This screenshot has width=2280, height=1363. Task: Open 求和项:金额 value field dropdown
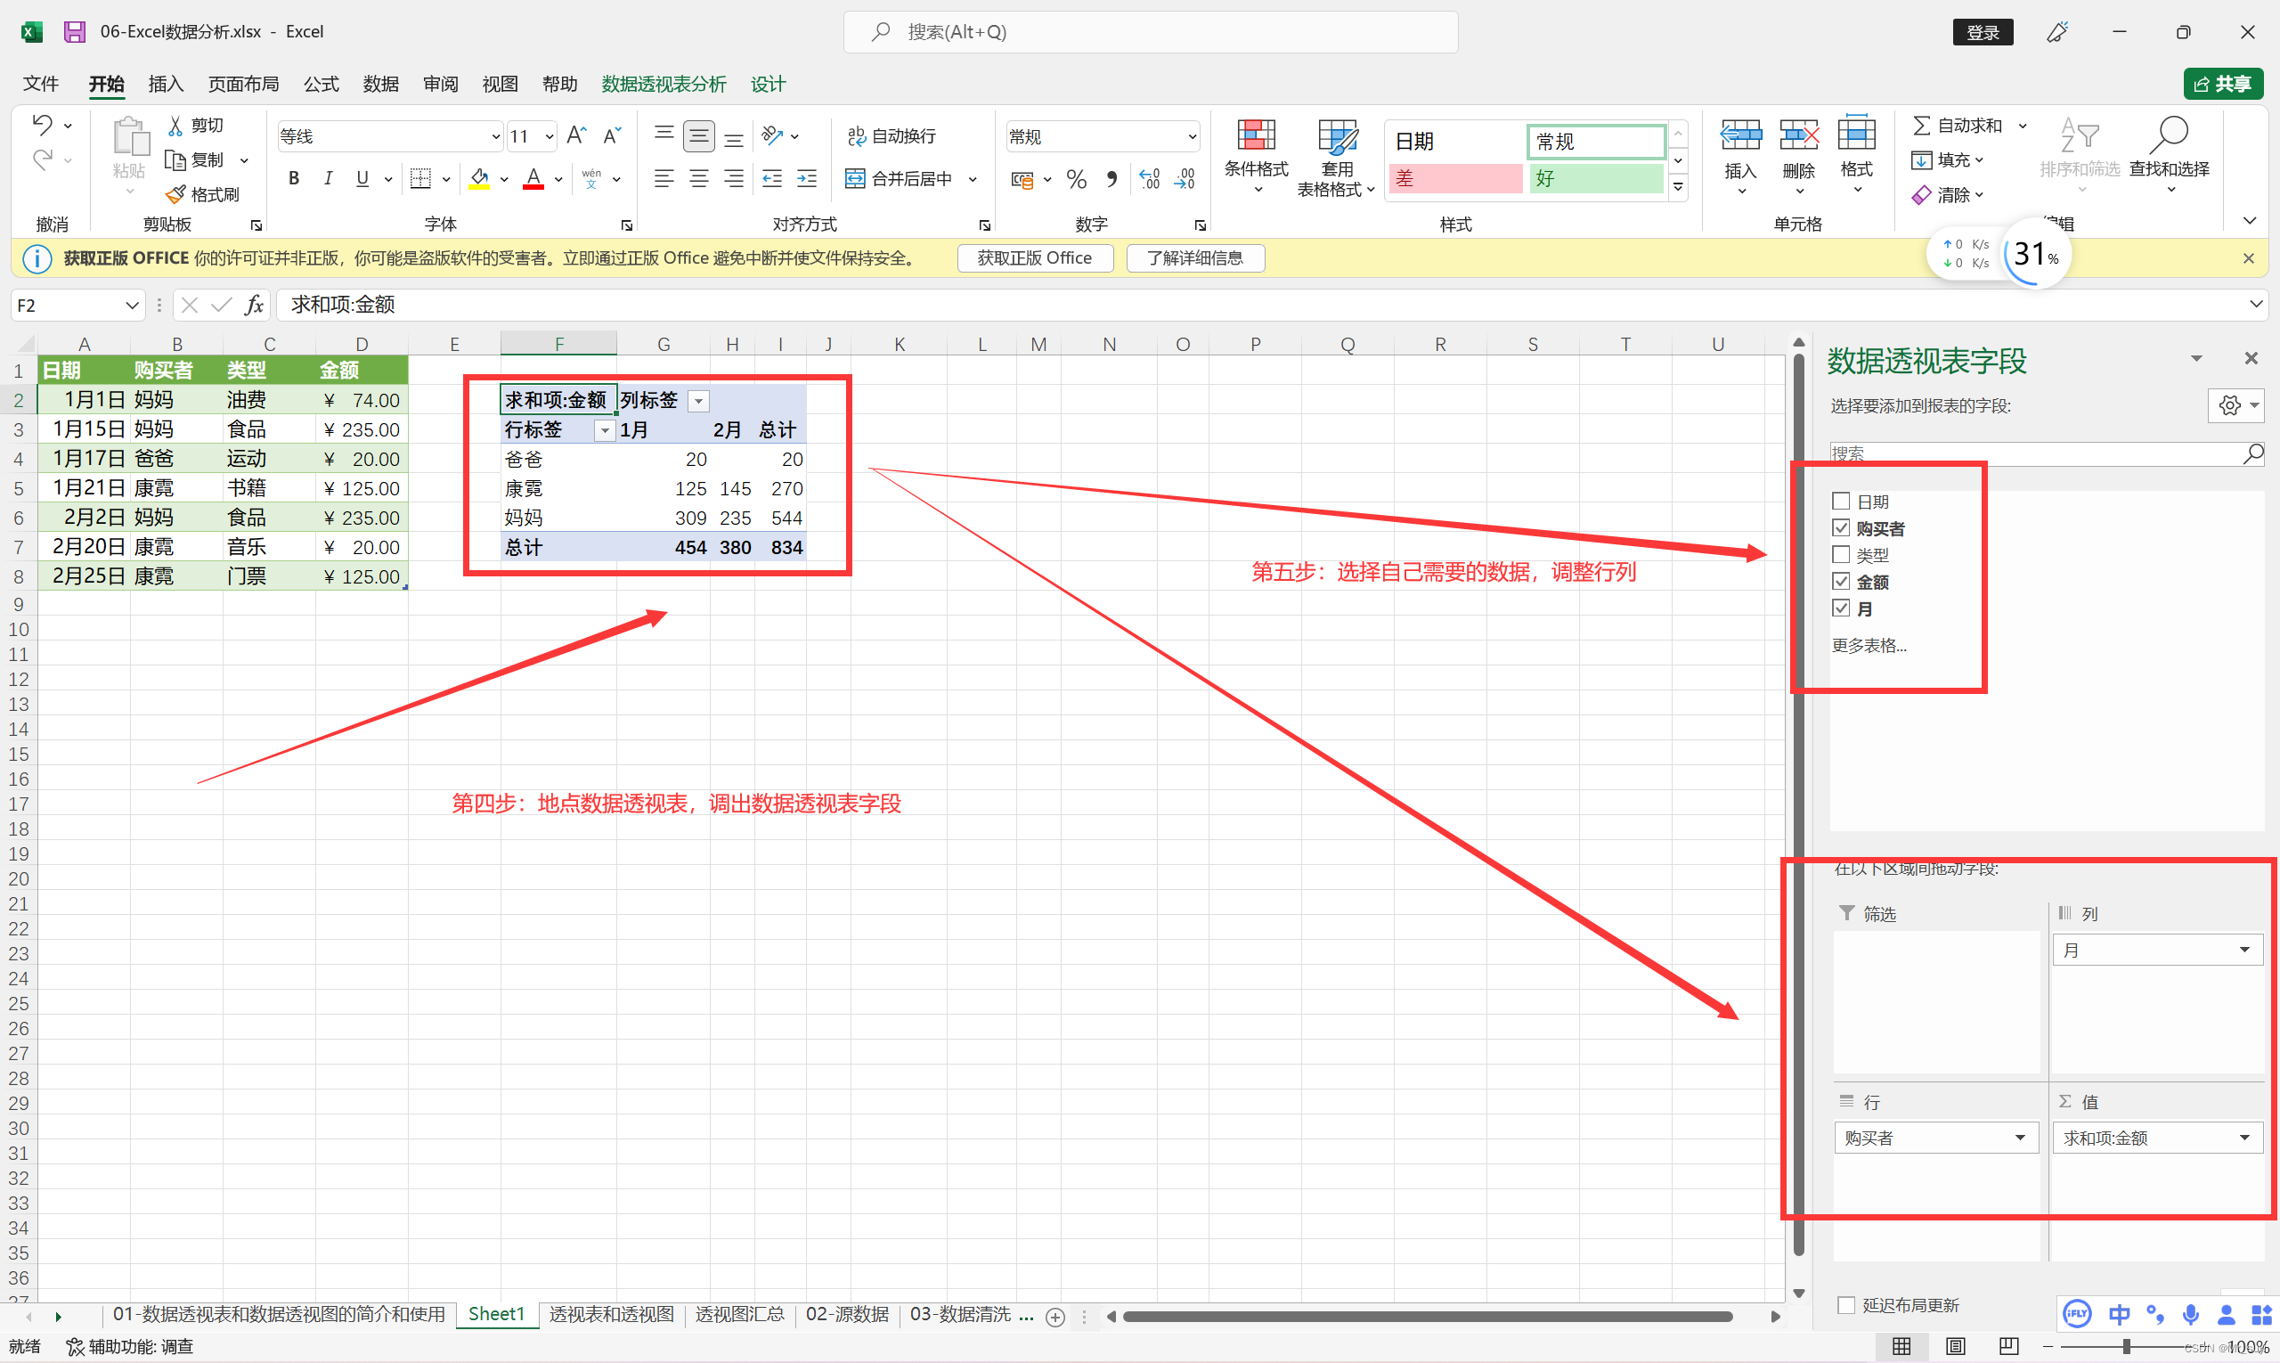[x=2244, y=1137]
